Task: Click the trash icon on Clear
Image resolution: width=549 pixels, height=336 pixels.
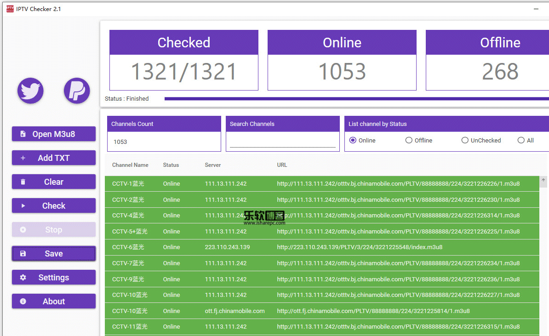Action: click(x=23, y=182)
